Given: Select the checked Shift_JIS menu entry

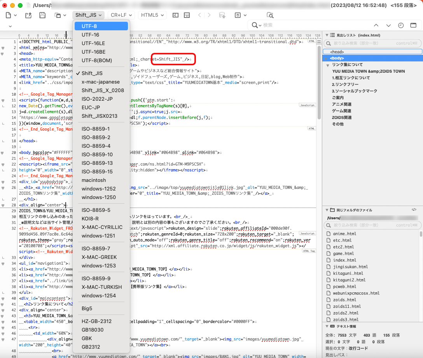Looking at the screenshot, I should [101, 73].
